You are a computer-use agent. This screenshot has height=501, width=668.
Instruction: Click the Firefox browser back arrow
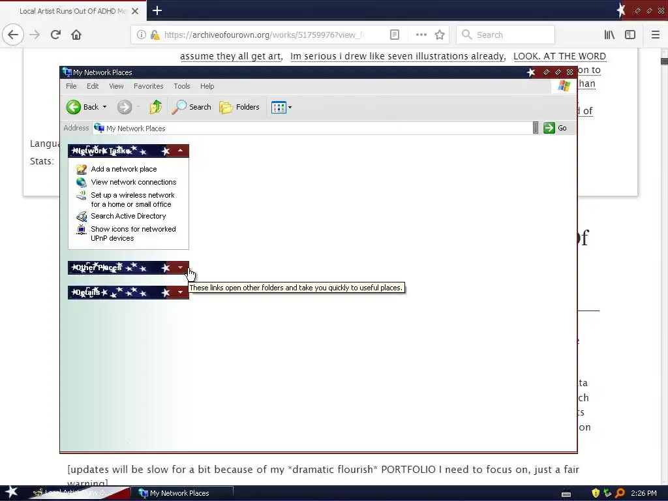13,35
